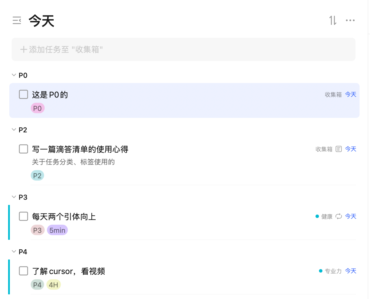Collapse the P0 group
Viewport: 370px width, 299px height.
coord(14,75)
